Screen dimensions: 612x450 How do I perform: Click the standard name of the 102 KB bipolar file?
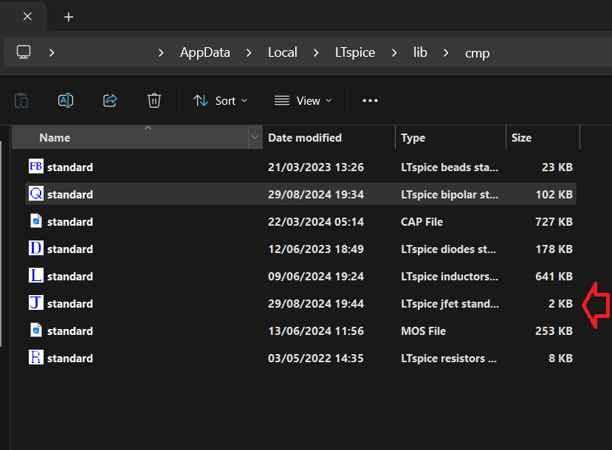(70, 195)
